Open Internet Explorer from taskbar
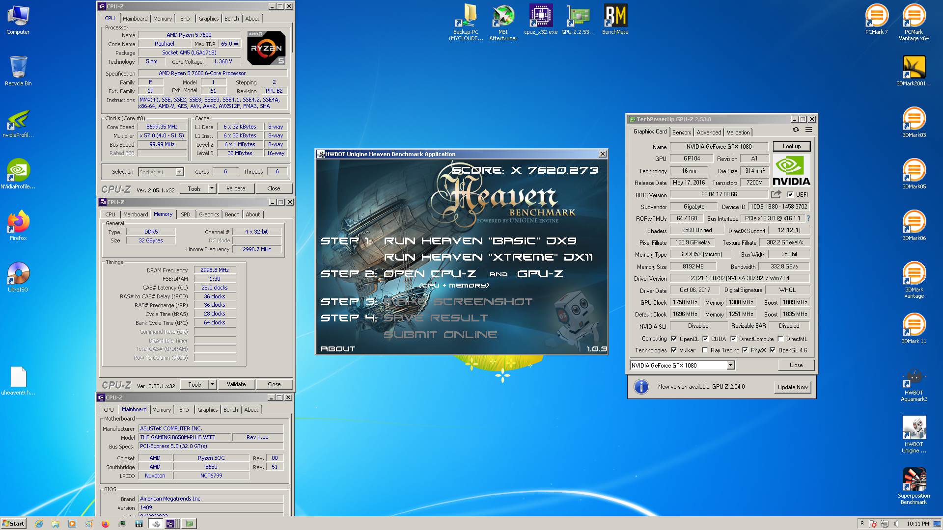 (39, 524)
